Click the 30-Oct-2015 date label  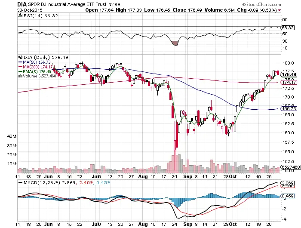pos(30,10)
